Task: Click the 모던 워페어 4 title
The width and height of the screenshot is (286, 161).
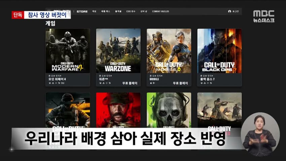Action: [57, 79]
